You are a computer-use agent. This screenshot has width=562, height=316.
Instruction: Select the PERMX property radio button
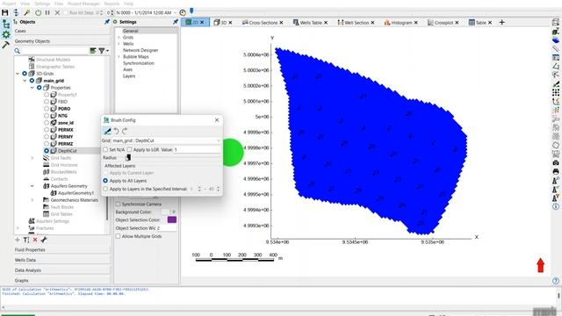pyautogui.click(x=47, y=130)
